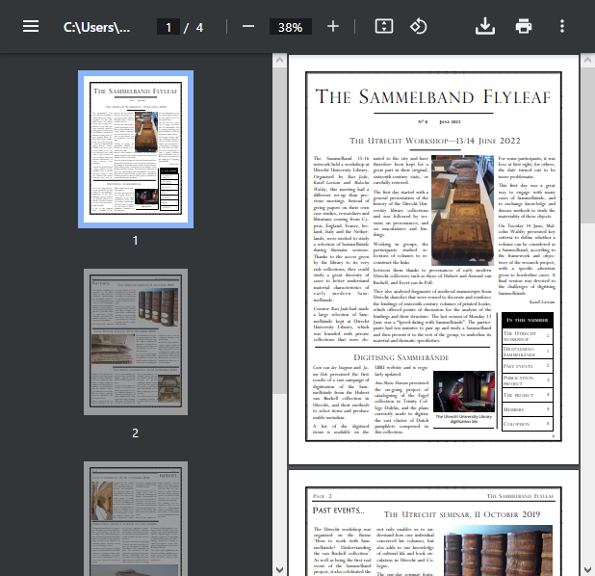Click the total pages '4' indicator

tap(199, 27)
